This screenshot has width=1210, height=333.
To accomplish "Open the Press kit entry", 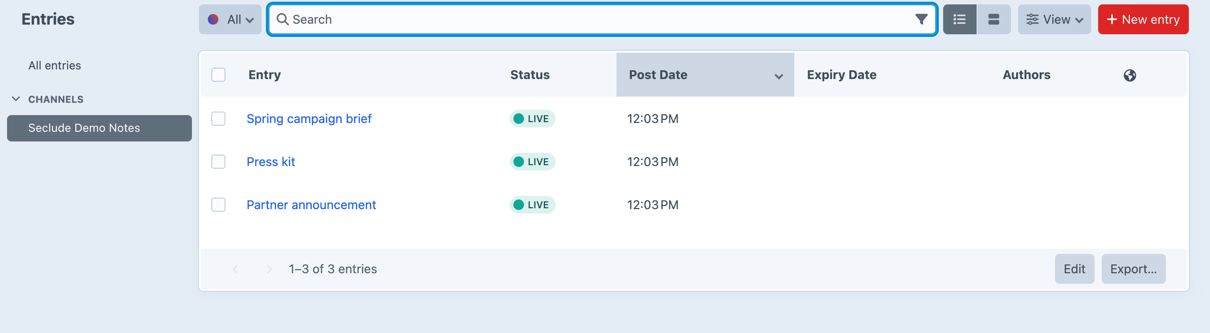I will (x=270, y=162).
